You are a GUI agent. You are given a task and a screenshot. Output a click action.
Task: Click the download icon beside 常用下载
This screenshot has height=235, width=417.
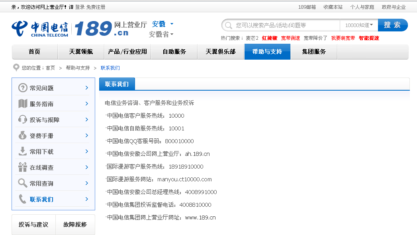click(x=23, y=151)
